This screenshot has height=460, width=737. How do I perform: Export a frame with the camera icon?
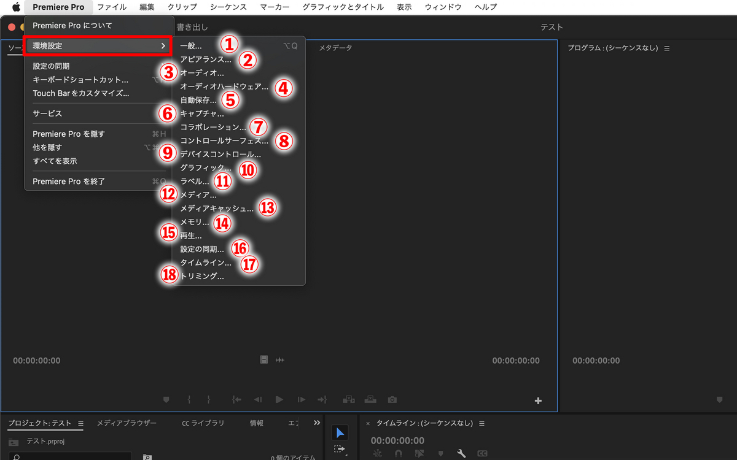click(x=392, y=399)
